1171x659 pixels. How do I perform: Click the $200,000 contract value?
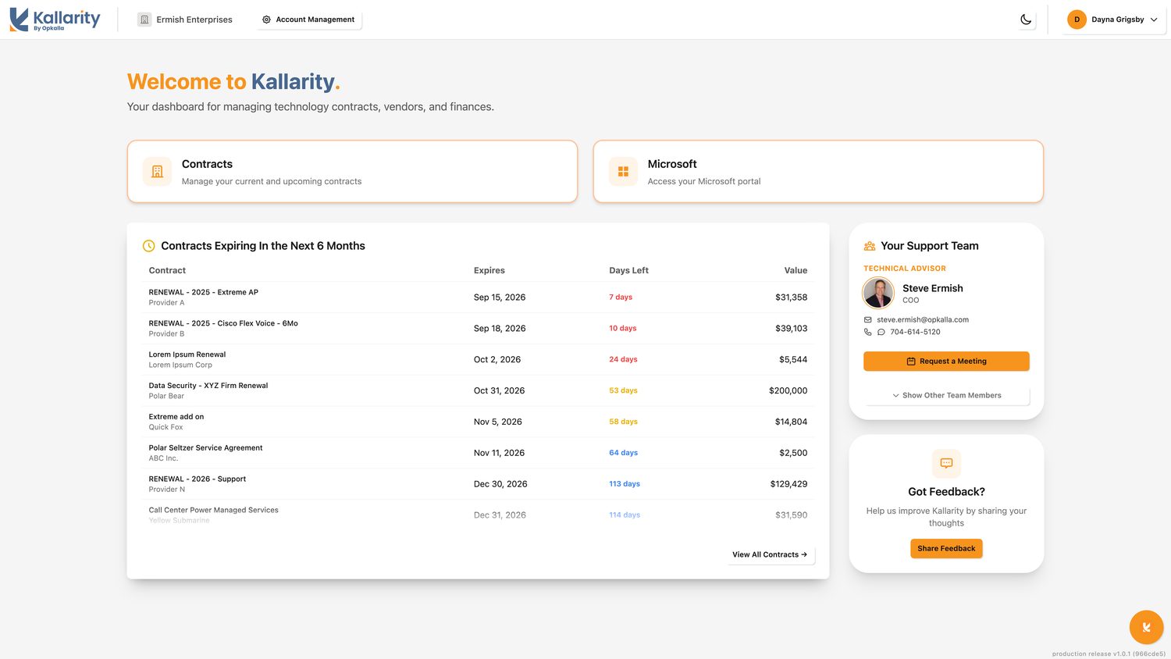pyautogui.click(x=788, y=390)
